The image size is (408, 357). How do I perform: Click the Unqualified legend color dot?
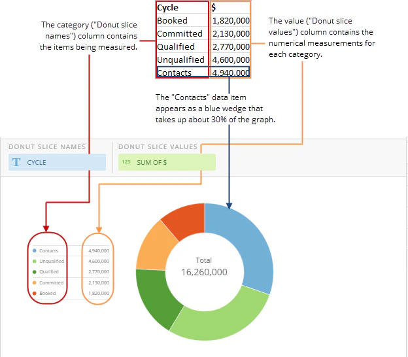pos(35,261)
